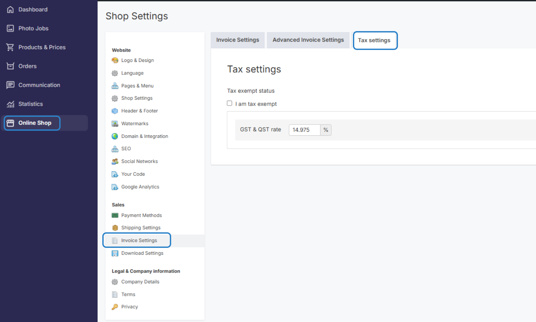Click the Statistics chart icon
Image resolution: width=536 pixels, height=322 pixels.
pos(10,104)
